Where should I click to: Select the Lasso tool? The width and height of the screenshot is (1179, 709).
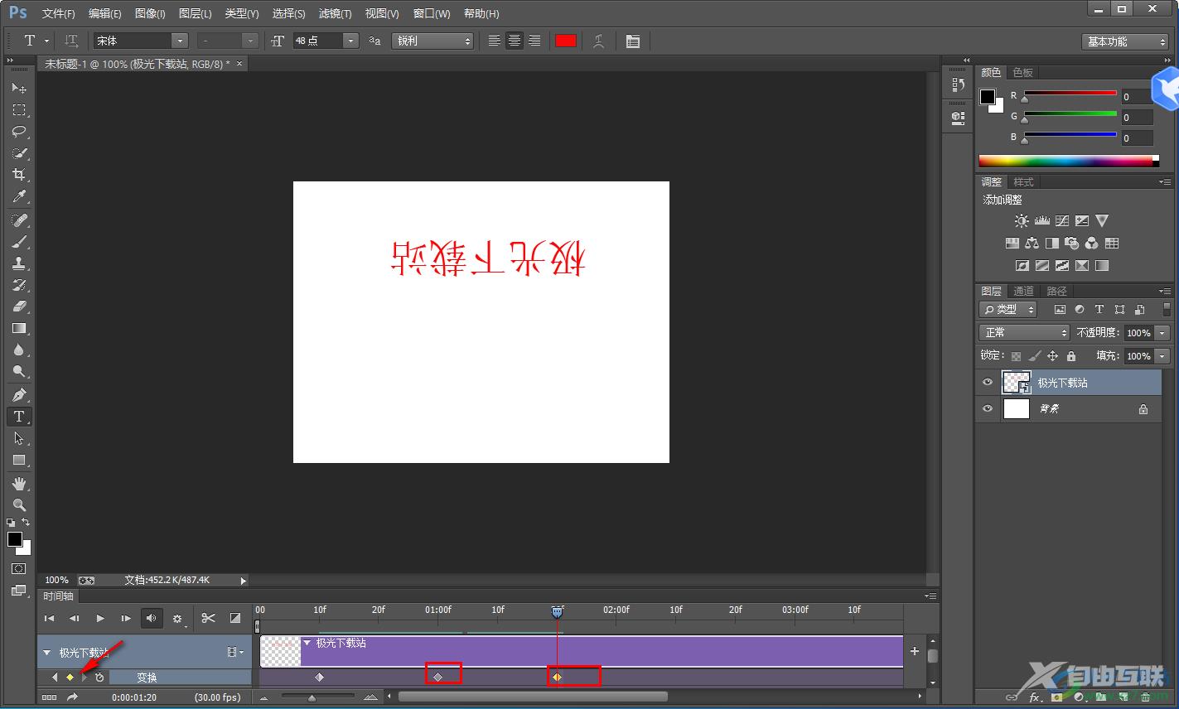tap(19, 131)
